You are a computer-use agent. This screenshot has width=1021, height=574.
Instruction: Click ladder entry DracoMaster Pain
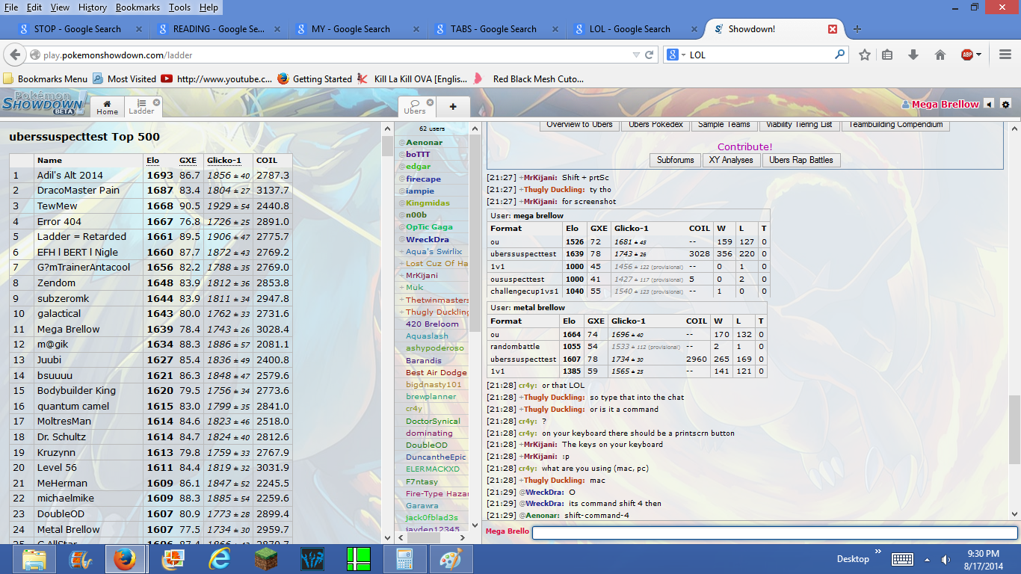click(78, 190)
